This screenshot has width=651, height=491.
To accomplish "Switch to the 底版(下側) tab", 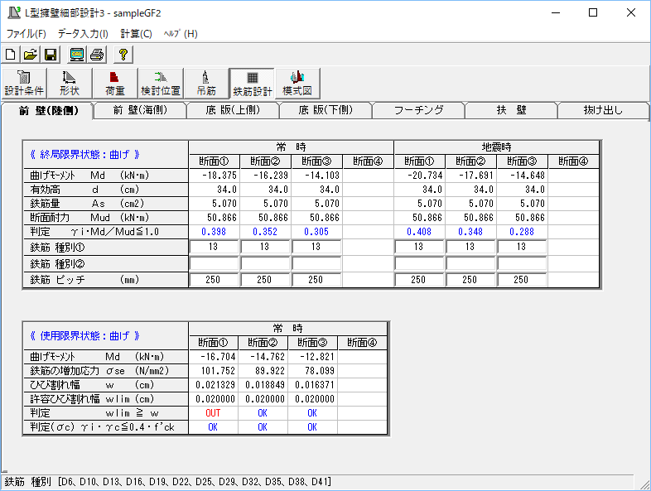I will coord(325,110).
